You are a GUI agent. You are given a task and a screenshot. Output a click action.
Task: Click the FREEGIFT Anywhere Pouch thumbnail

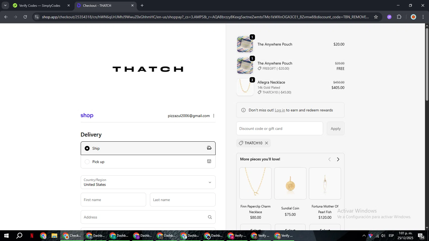pyautogui.click(x=245, y=66)
